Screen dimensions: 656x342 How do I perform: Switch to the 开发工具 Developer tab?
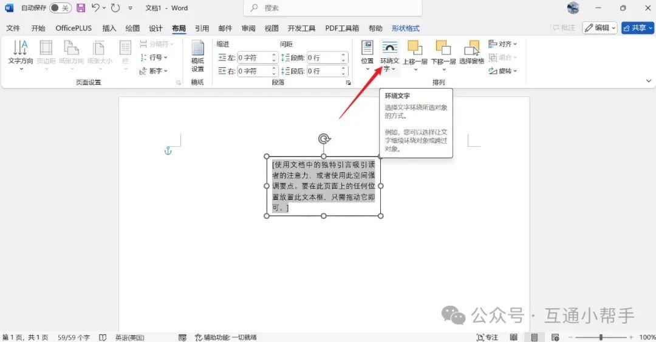coord(302,28)
